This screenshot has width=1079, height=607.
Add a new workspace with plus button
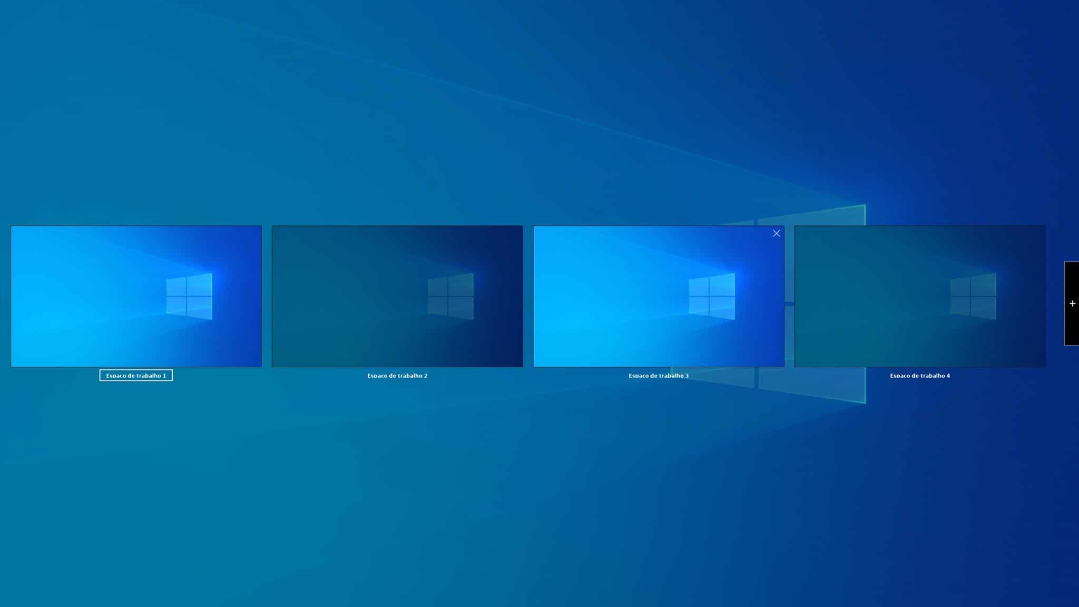pos(1072,303)
